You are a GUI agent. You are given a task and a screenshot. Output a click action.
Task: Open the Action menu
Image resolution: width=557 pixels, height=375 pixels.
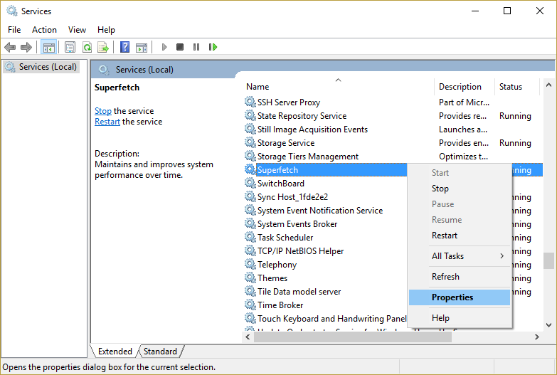click(44, 30)
